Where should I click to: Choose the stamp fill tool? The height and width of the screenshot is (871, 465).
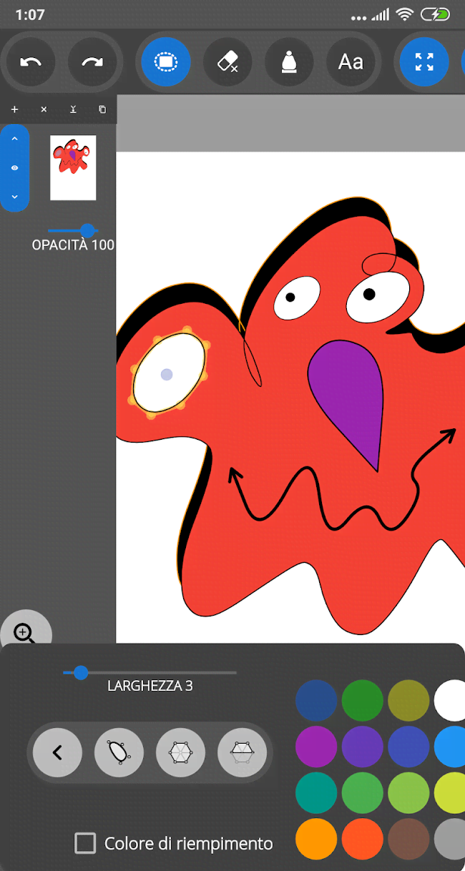289,62
